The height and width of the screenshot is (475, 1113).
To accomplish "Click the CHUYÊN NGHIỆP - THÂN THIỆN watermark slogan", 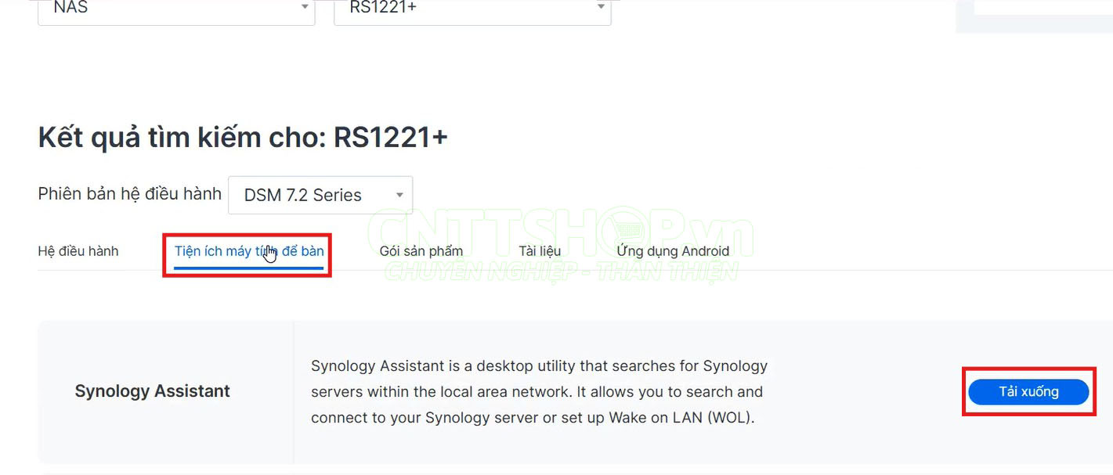I will (560, 272).
